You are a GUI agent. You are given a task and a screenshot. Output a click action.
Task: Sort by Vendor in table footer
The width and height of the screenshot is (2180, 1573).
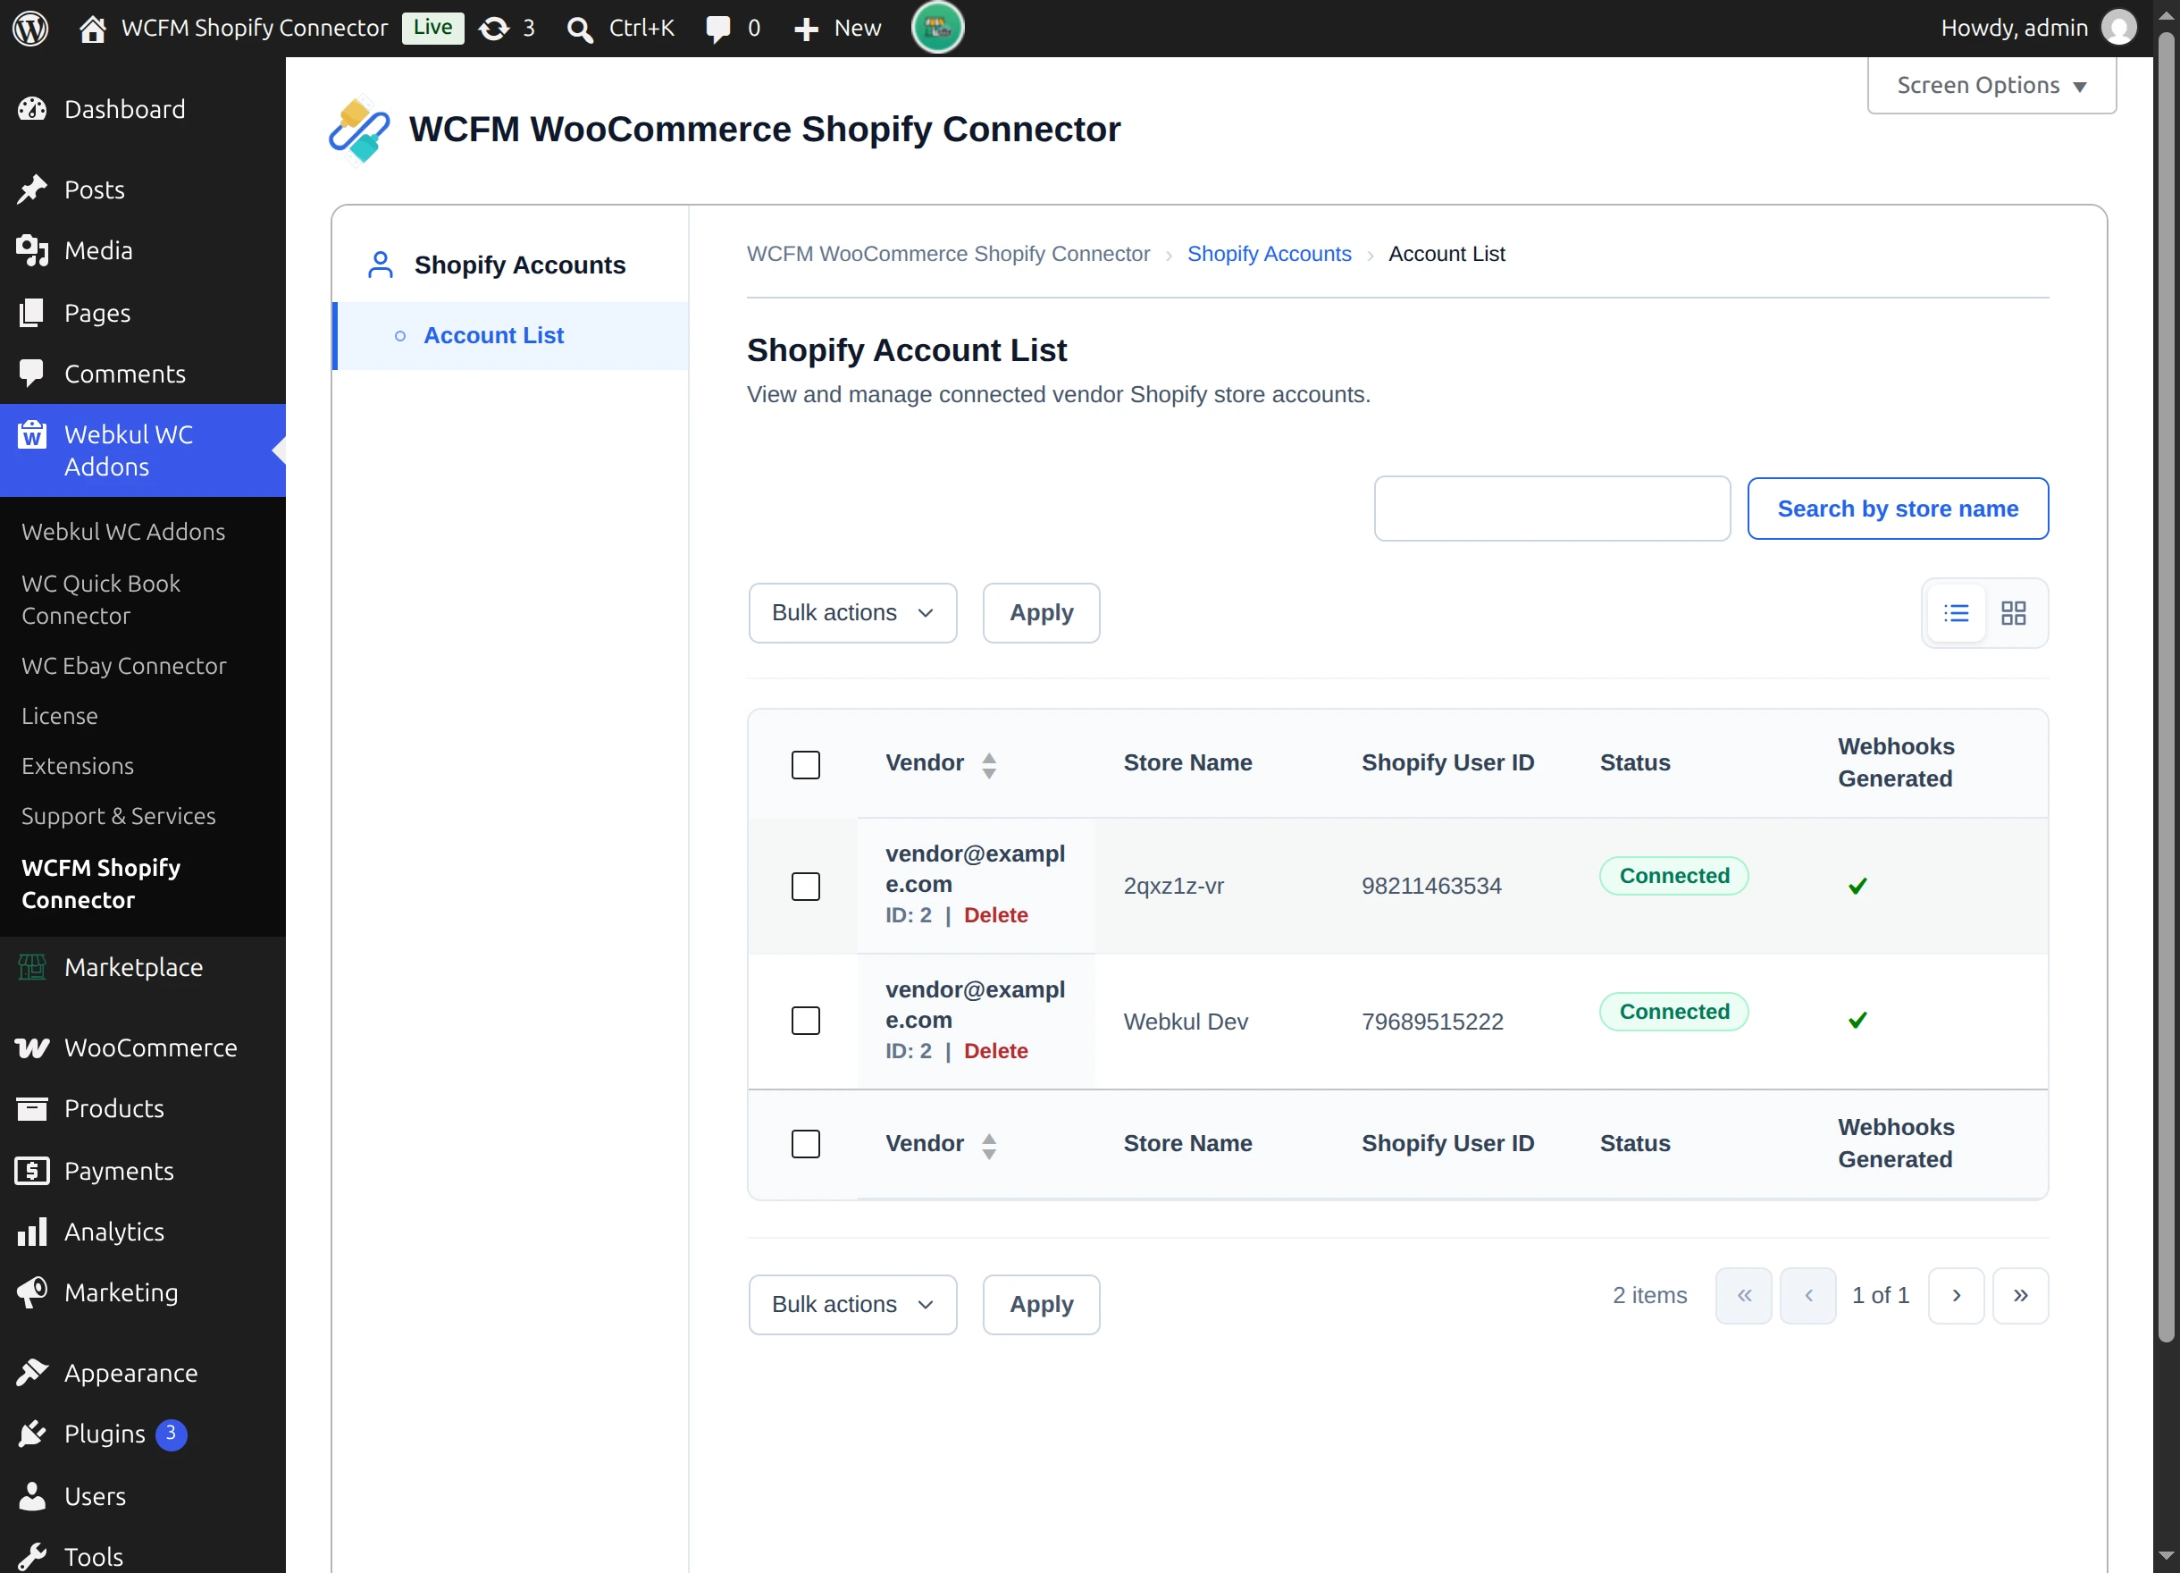click(941, 1143)
